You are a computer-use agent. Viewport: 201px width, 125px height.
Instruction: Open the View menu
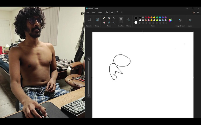coord(100,13)
